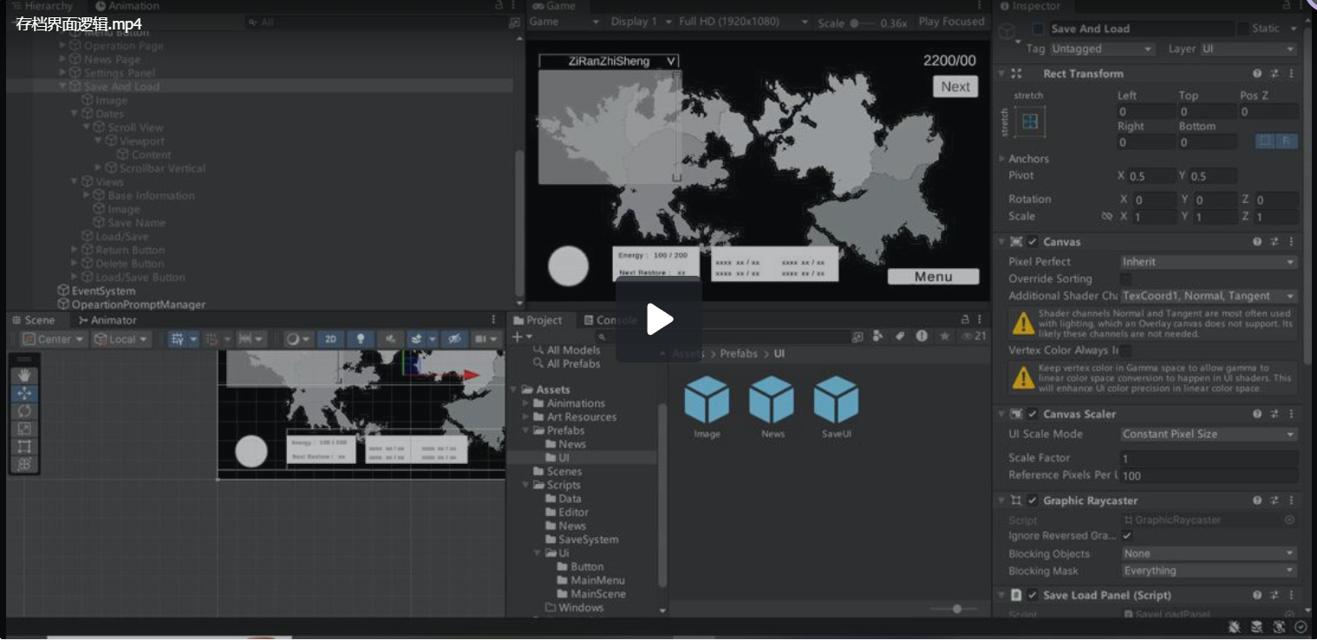Select the Hand tool in Scene view
The height and width of the screenshot is (640, 1317).
24,375
